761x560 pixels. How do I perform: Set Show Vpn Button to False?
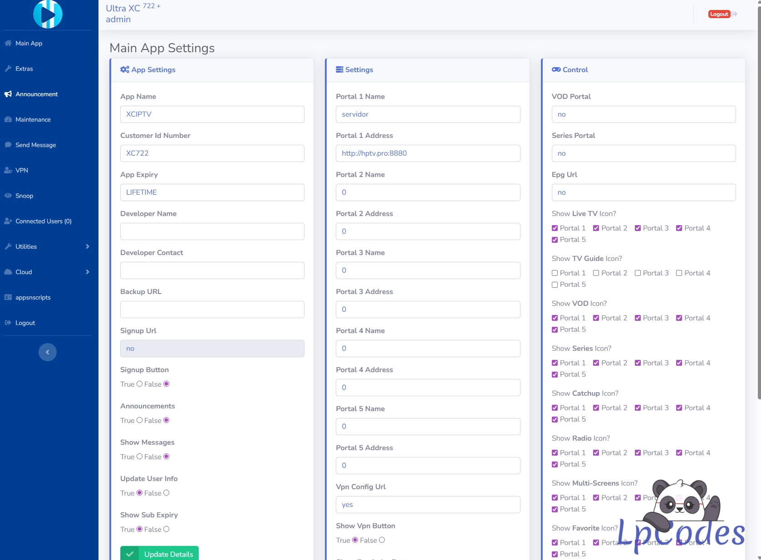[x=382, y=540]
